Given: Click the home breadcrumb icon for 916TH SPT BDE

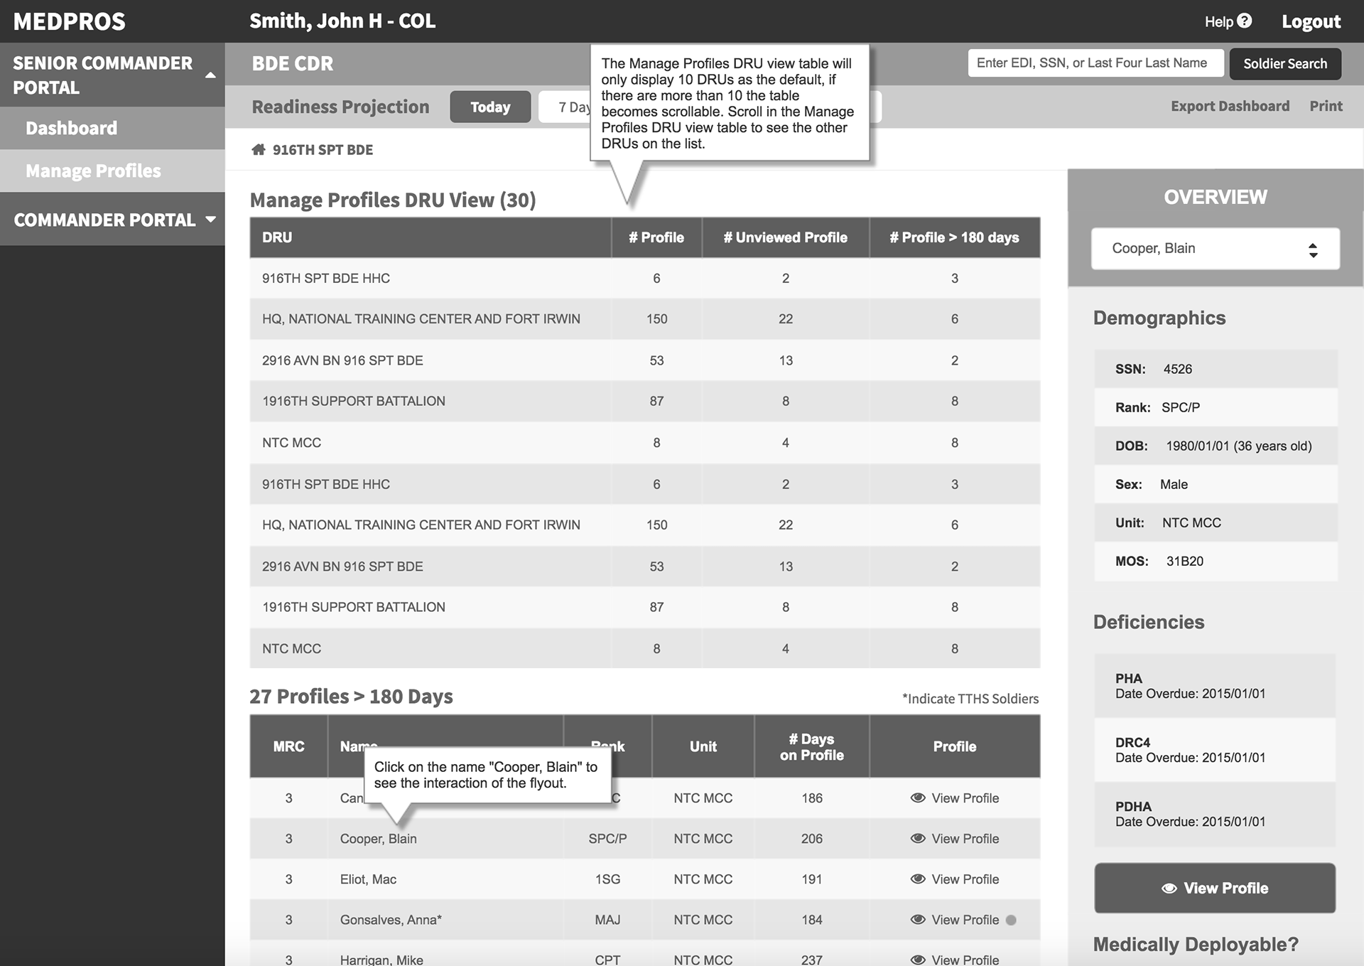Looking at the screenshot, I should pyautogui.click(x=258, y=149).
